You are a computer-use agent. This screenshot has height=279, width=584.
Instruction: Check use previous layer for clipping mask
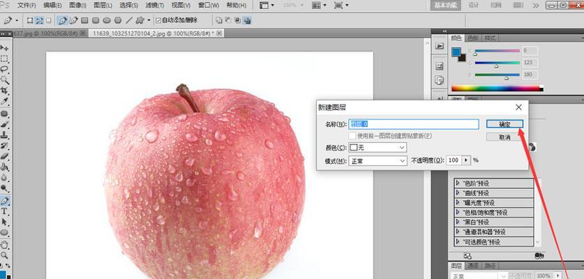pos(352,136)
